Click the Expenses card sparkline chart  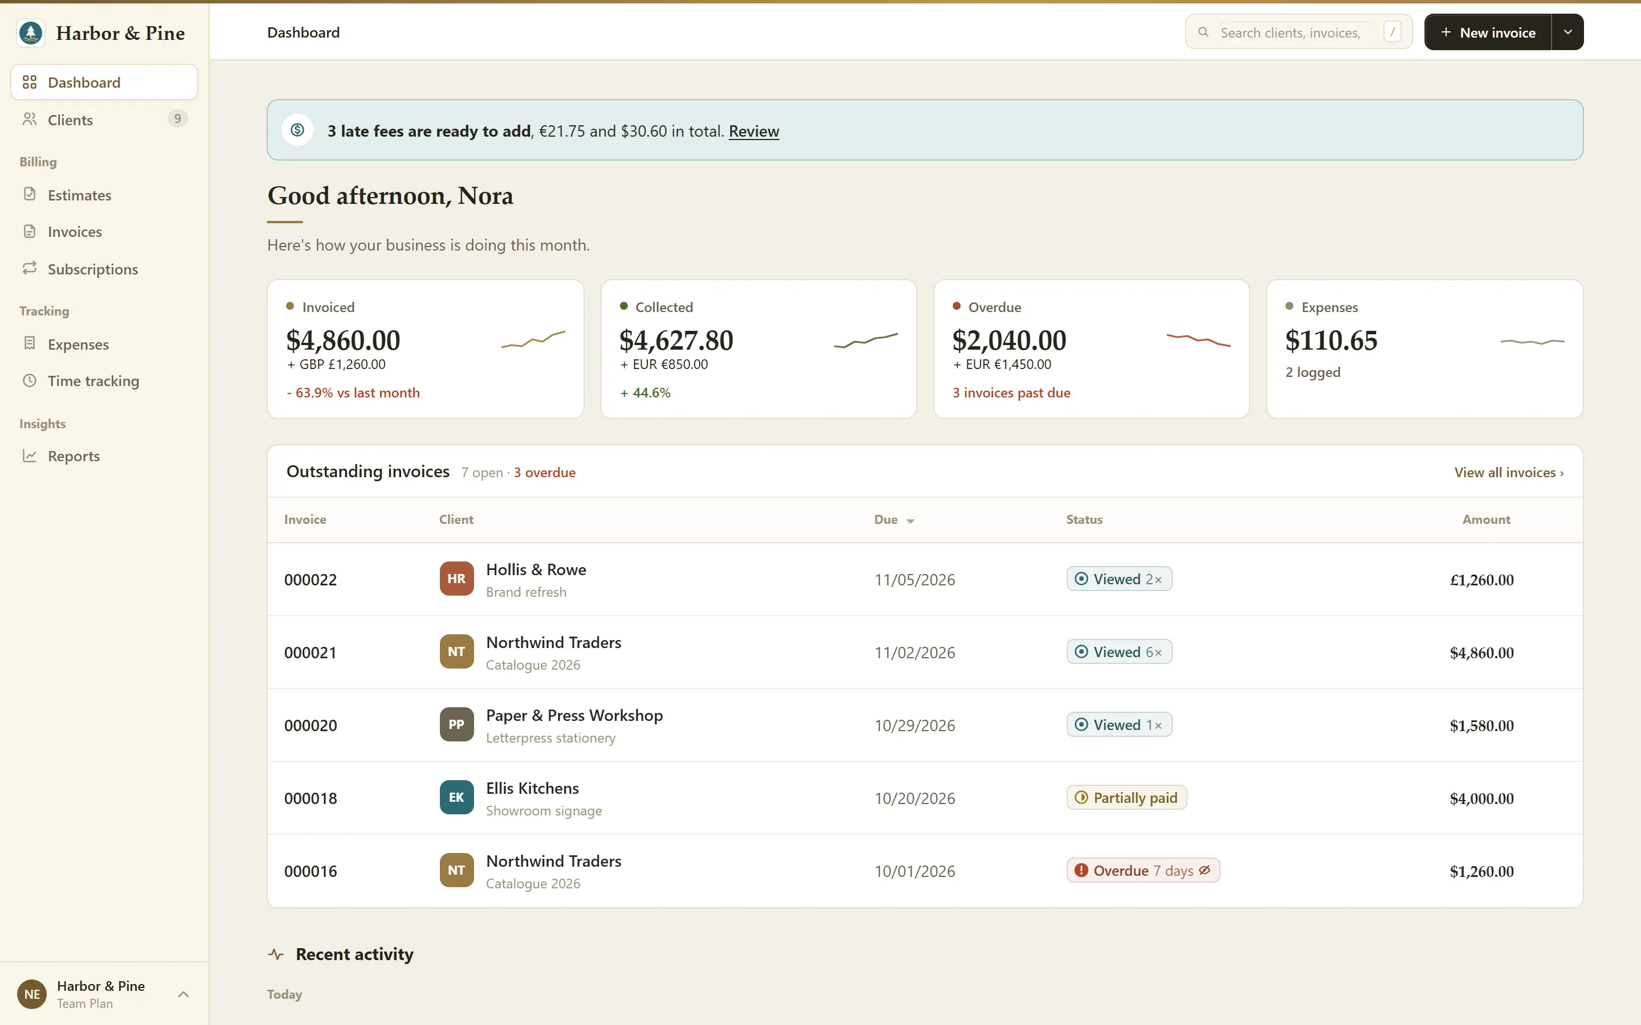click(1532, 341)
